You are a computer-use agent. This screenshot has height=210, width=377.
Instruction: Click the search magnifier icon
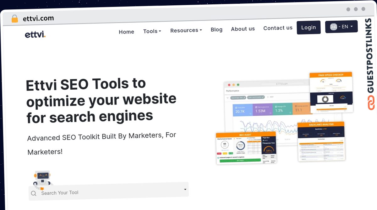tap(34, 193)
